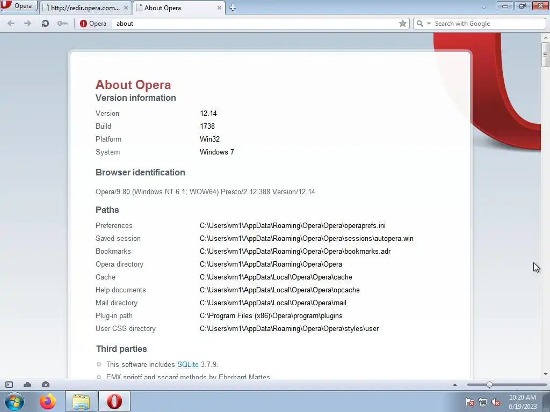Open the SQLite link

click(x=187, y=364)
